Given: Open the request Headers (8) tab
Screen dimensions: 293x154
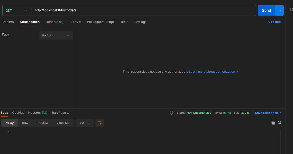Looking at the screenshot, I should (x=55, y=22).
